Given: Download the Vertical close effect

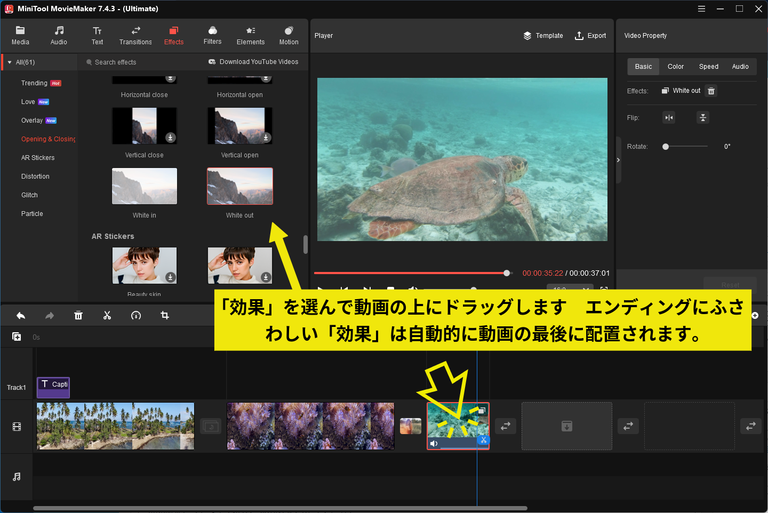Looking at the screenshot, I should (x=170, y=138).
